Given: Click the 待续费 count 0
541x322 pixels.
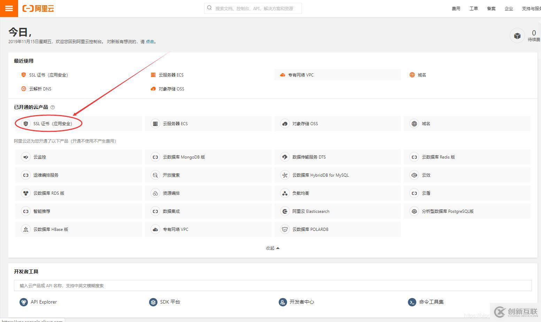Looking at the screenshot, I should pyautogui.click(x=534, y=33).
